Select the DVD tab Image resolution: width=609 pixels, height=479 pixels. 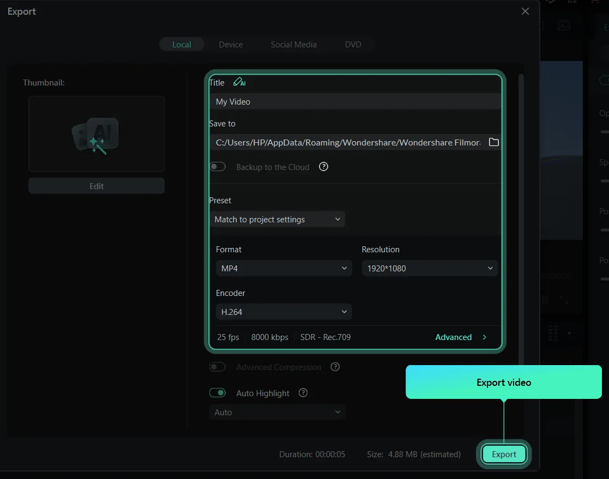pyautogui.click(x=353, y=45)
